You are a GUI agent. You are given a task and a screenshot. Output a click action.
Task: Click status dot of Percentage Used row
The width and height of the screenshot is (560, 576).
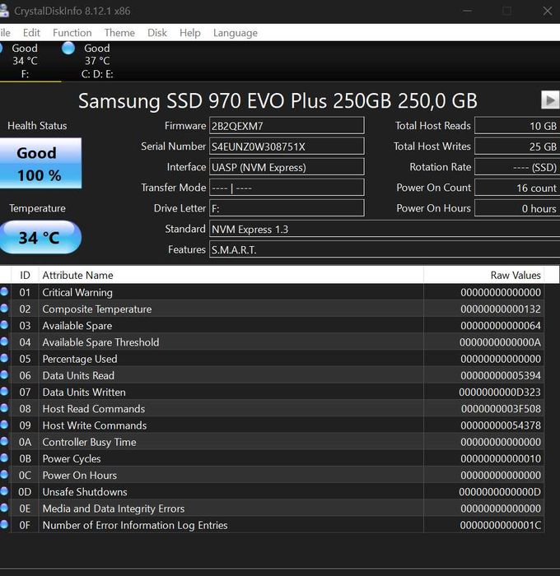point(4,358)
